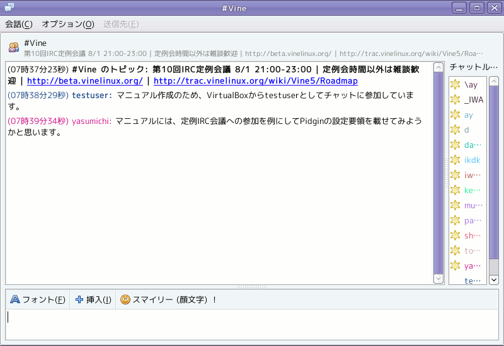Screen dimensions: 504x346
Task: Open the 会話(C) menu
Action: [19, 25]
